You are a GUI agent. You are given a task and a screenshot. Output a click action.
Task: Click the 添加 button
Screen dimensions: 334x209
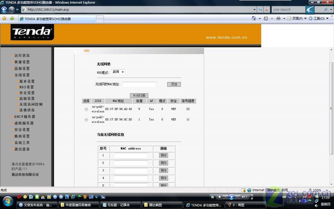pos(174,84)
